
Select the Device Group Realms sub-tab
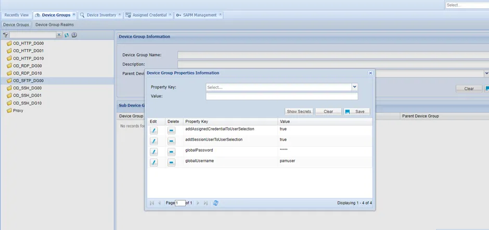tap(55, 24)
